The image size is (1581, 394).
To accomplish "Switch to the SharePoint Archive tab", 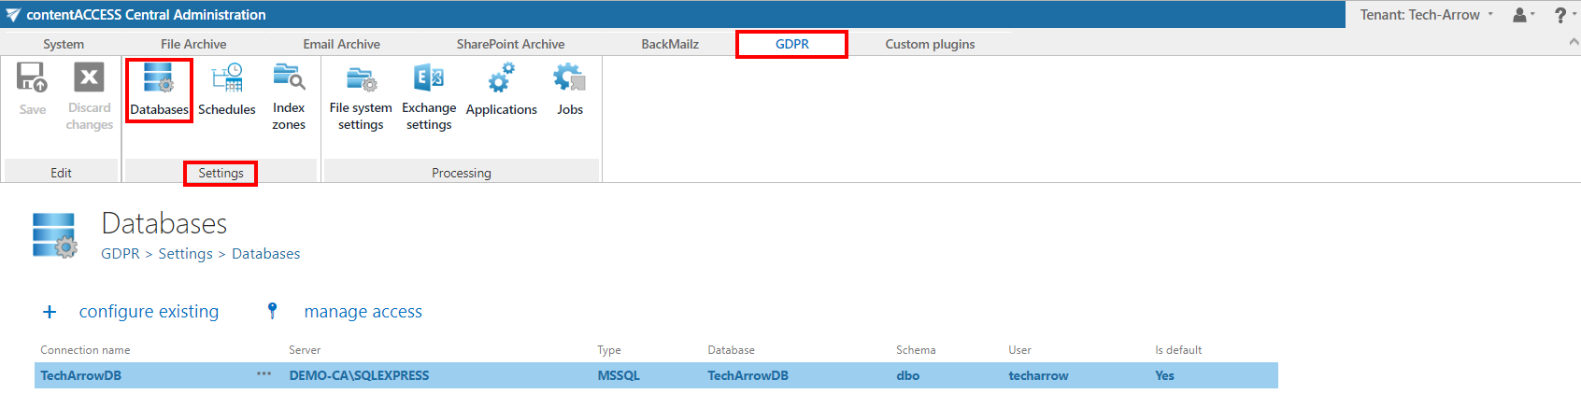I will pos(510,44).
